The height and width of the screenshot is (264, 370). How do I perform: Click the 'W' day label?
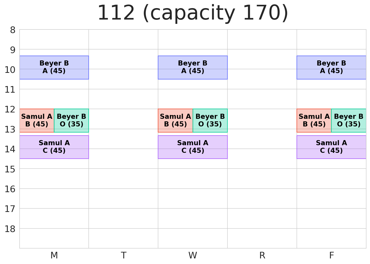pyautogui.click(x=193, y=255)
